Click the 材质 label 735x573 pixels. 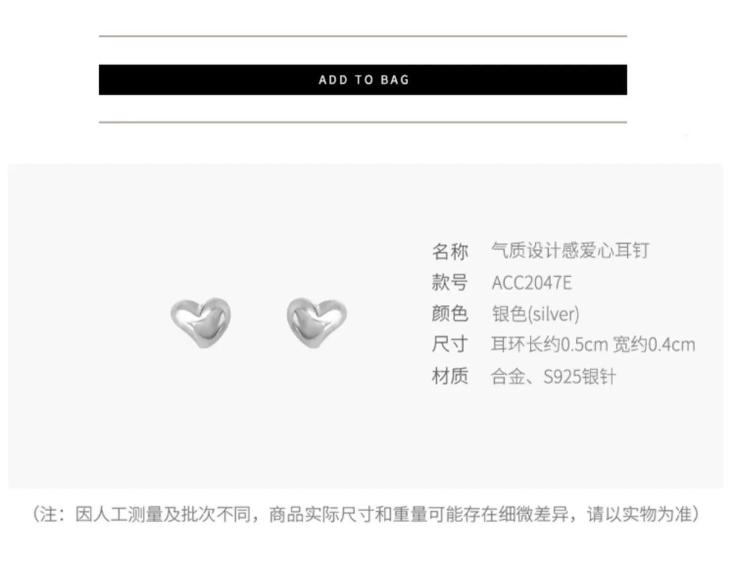(450, 376)
